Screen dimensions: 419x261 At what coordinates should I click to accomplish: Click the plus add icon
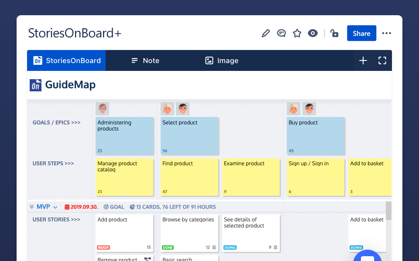click(x=363, y=60)
